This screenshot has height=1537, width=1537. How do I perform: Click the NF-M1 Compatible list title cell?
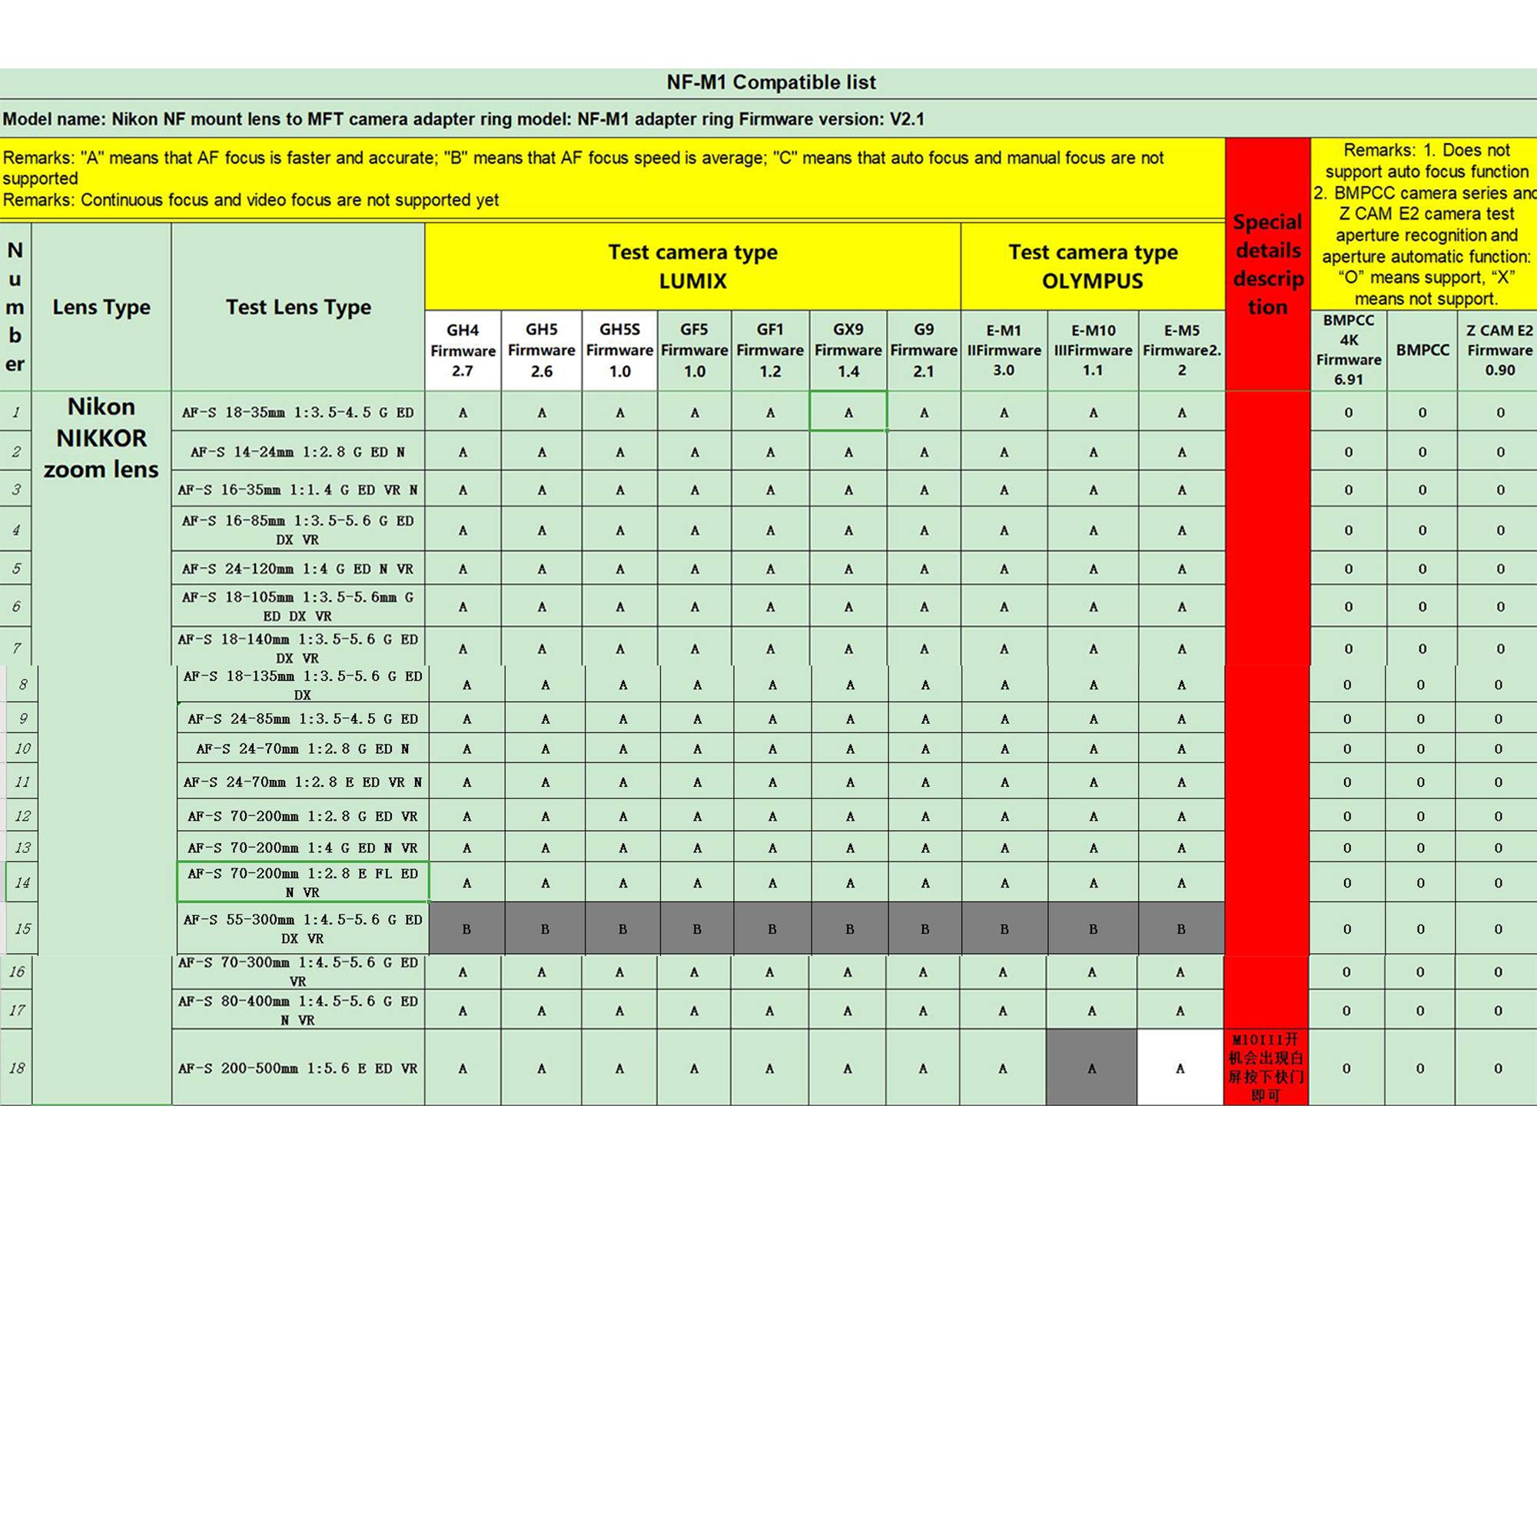[770, 83]
